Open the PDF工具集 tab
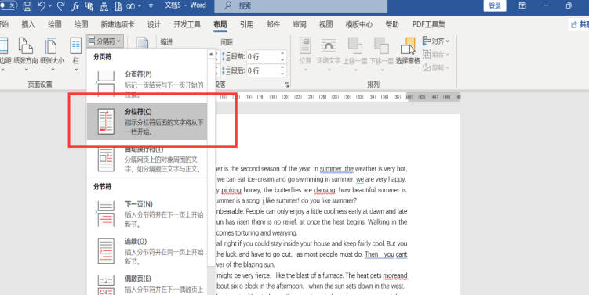589x295 pixels. coord(428,24)
